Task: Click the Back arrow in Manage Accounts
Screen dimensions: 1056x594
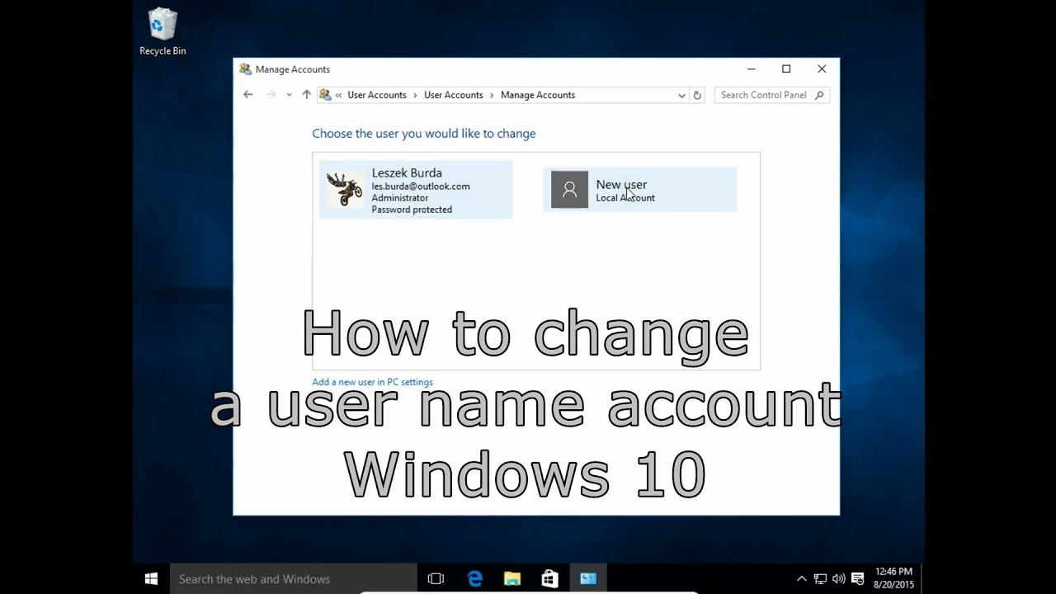Action: [247, 95]
